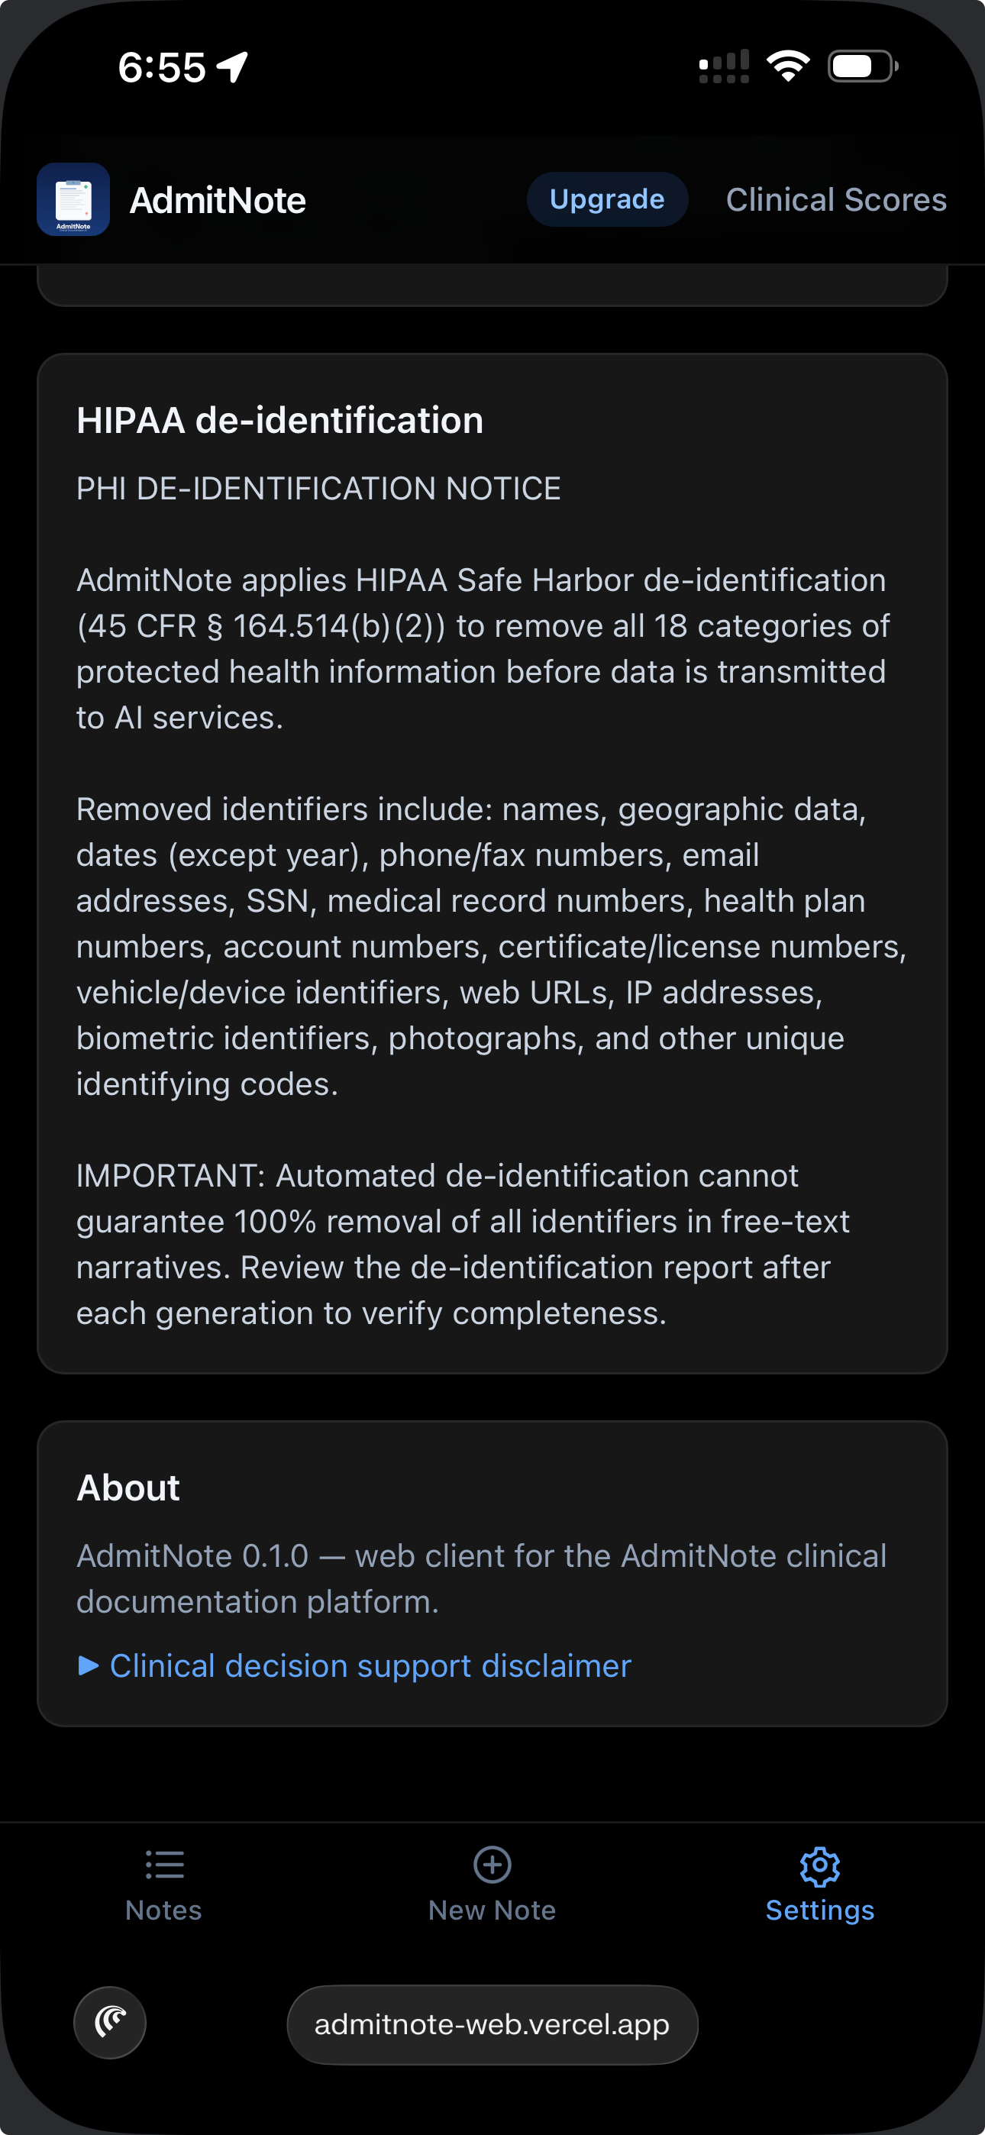This screenshot has width=985, height=2135.
Task: Tap the cellular signal bars icon
Action: click(724, 66)
